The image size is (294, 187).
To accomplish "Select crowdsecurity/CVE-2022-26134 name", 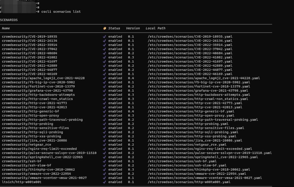I will pyautogui.click(x=30, y=41).
